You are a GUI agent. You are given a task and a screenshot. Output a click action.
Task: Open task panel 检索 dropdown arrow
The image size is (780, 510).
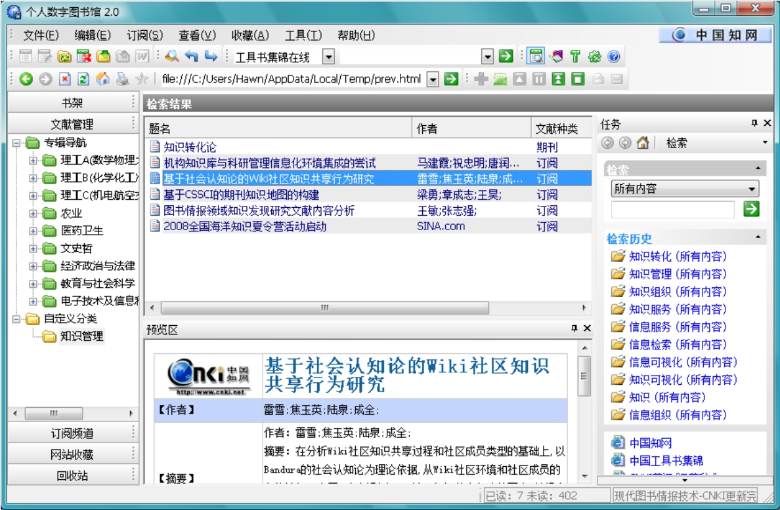765,143
